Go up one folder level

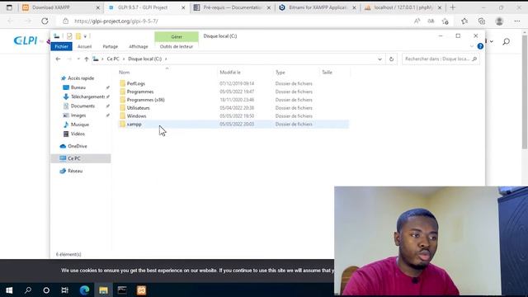tap(87, 59)
